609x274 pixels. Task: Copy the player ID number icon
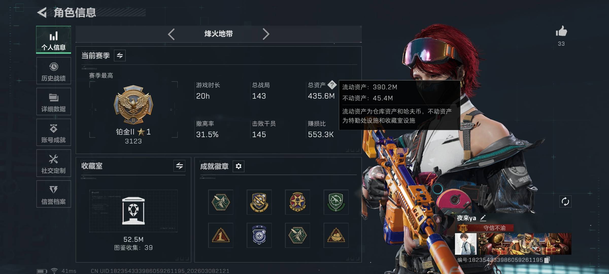coord(547,260)
